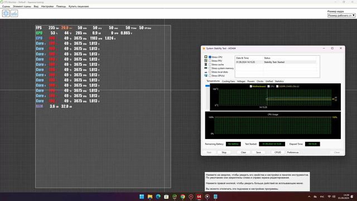Viewport: 357px width, 201px height.
Task: Select the Stability Test Started log row
Action: (276, 62)
